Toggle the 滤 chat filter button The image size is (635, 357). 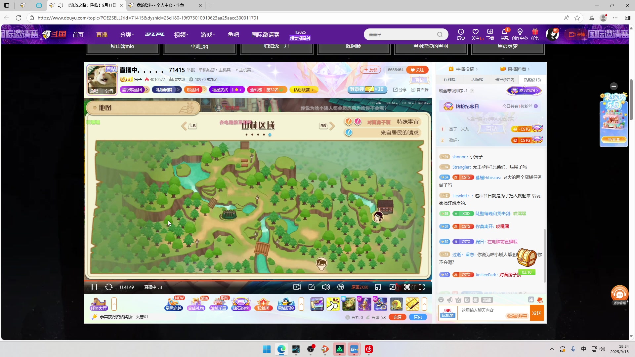pos(531,300)
